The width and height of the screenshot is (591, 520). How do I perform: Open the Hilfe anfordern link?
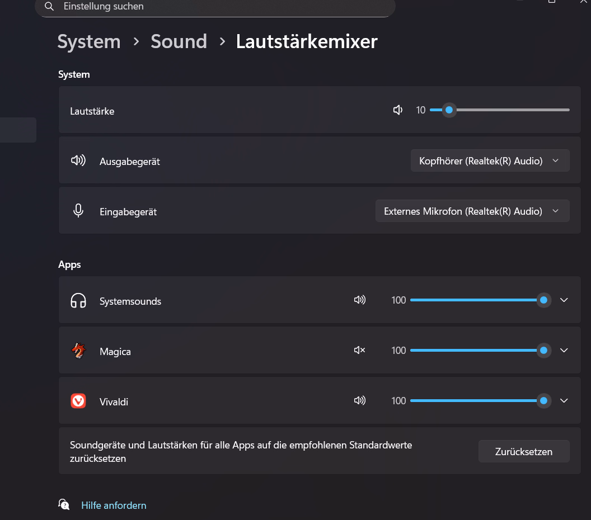click(x=114, y=505)
